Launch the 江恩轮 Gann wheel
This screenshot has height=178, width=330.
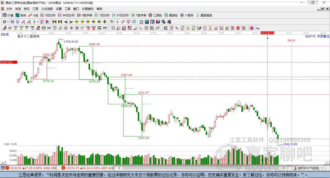coord(155,15)
